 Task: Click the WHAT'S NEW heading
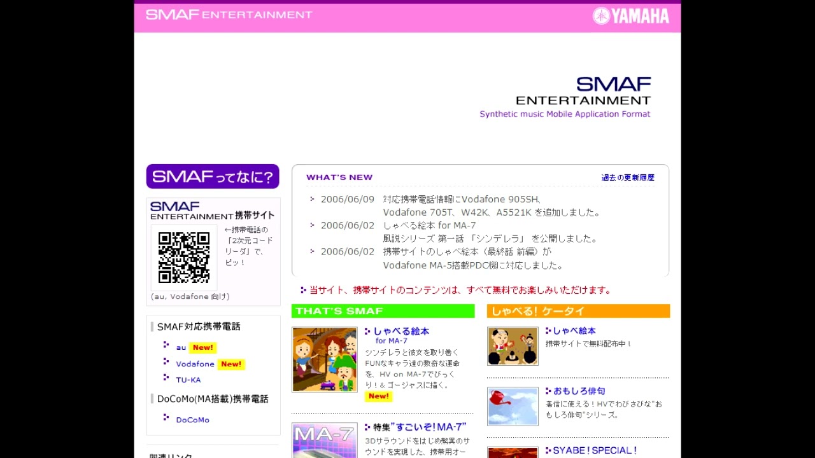point(339,177)
